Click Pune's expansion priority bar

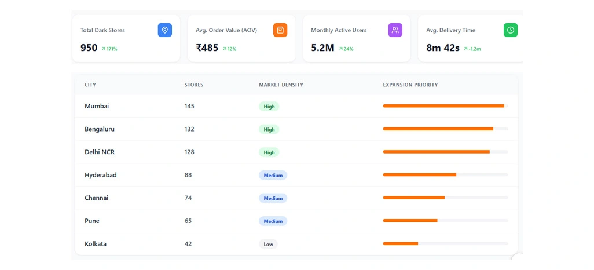tap(445, 220)
